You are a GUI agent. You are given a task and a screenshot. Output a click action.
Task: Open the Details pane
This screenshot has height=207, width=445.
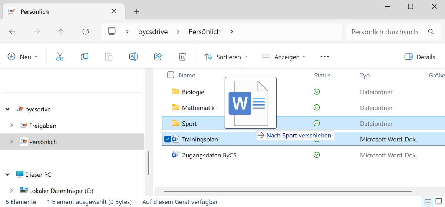tap(419, 57)
